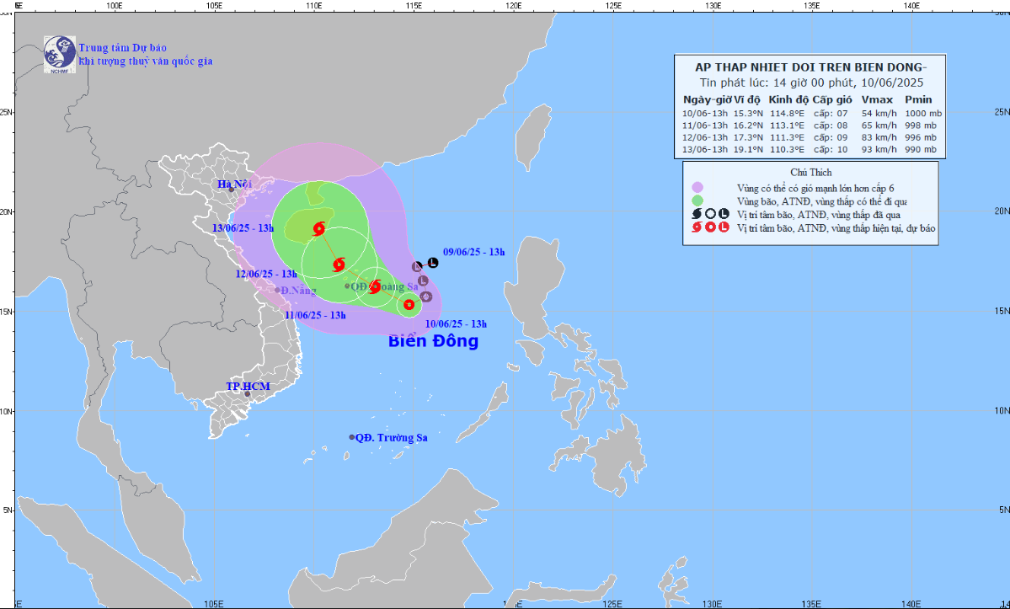Click the 'Đ.Nẵng' city label

(x=300, y=291)
